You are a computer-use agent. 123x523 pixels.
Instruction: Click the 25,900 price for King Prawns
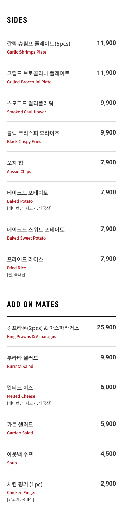pos(107,327)
